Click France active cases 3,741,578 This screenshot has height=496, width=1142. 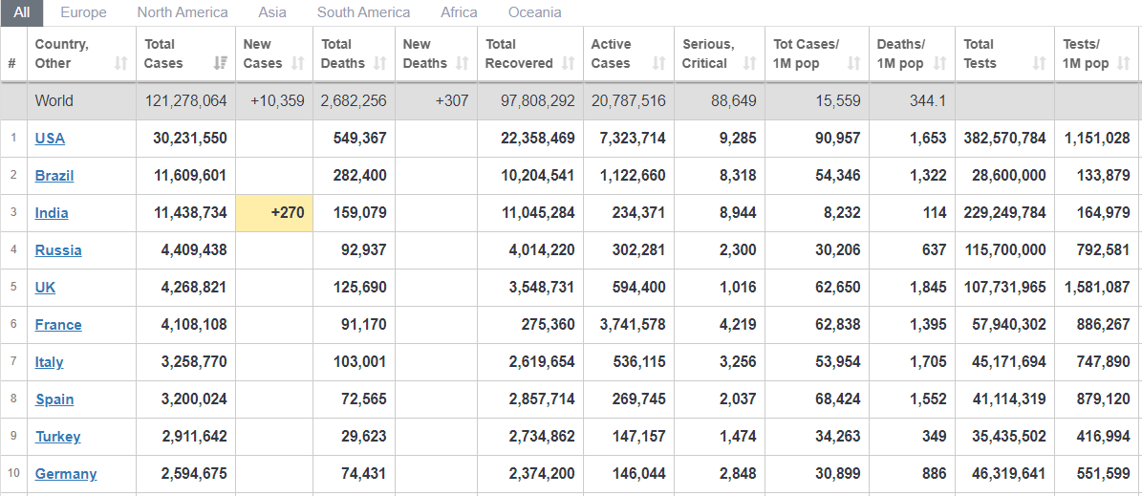click(x=633, y=324)
